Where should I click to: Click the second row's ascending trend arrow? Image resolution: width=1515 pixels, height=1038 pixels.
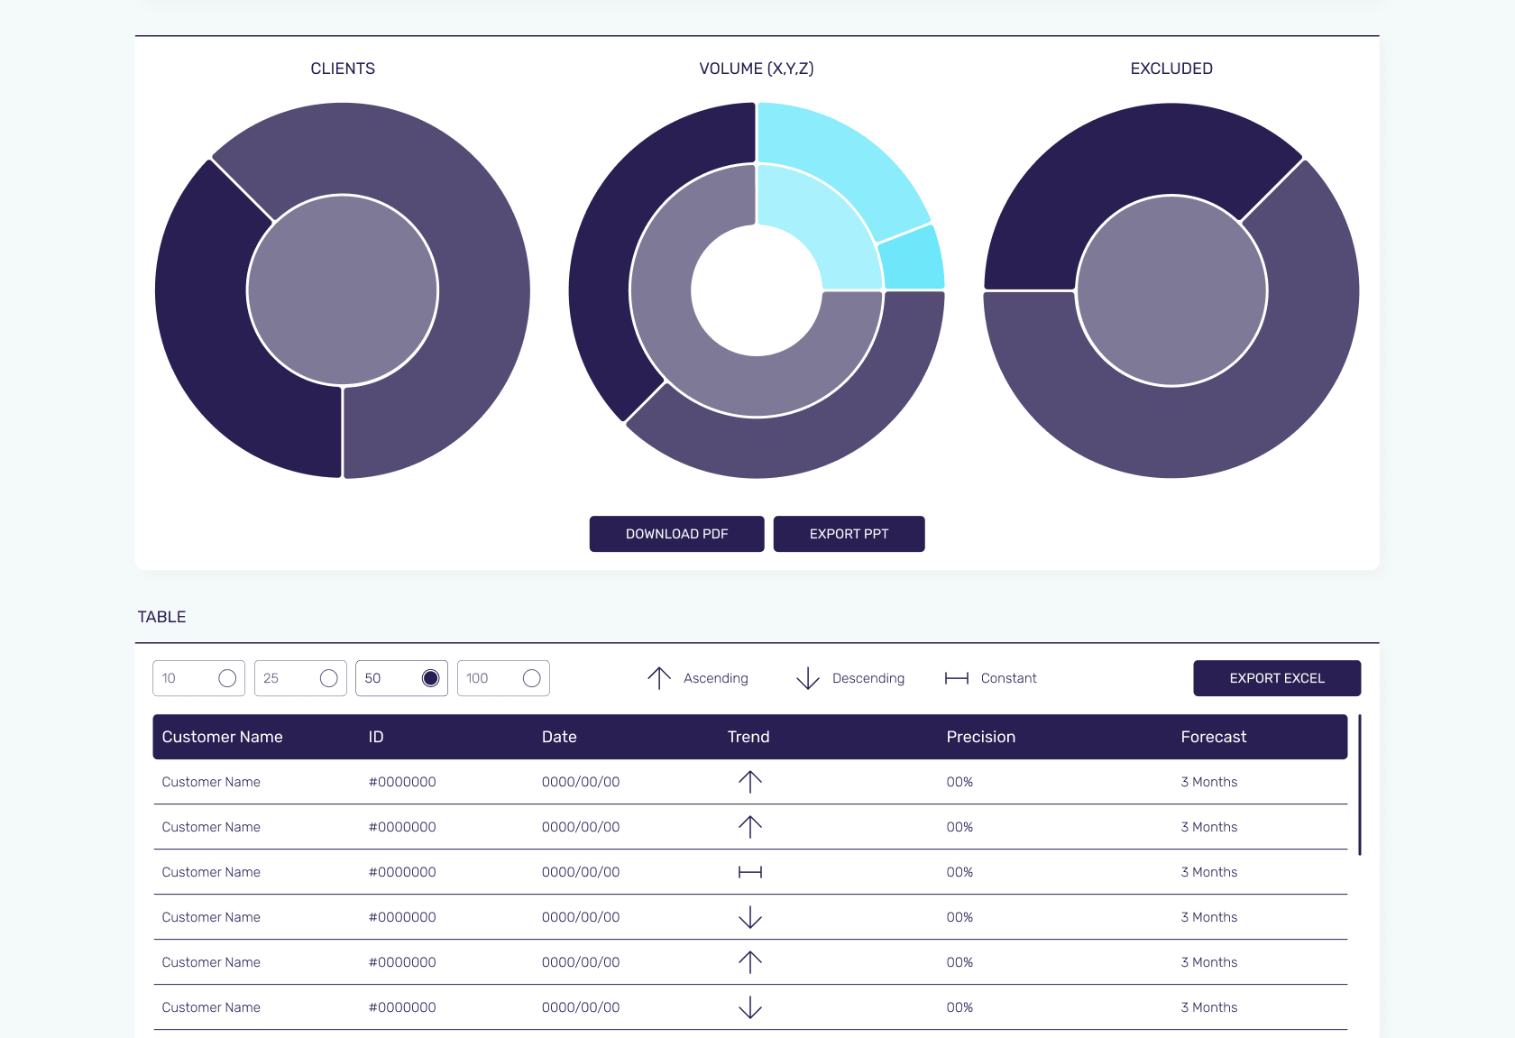click(750, 827)
